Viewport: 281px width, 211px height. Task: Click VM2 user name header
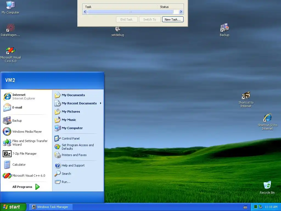(x=10, y=80)
